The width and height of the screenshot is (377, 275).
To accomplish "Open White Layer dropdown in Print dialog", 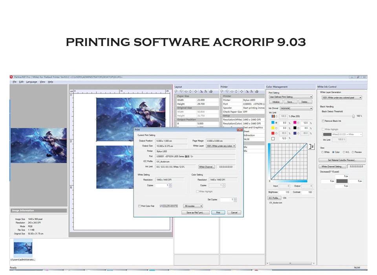I will 221,146.
